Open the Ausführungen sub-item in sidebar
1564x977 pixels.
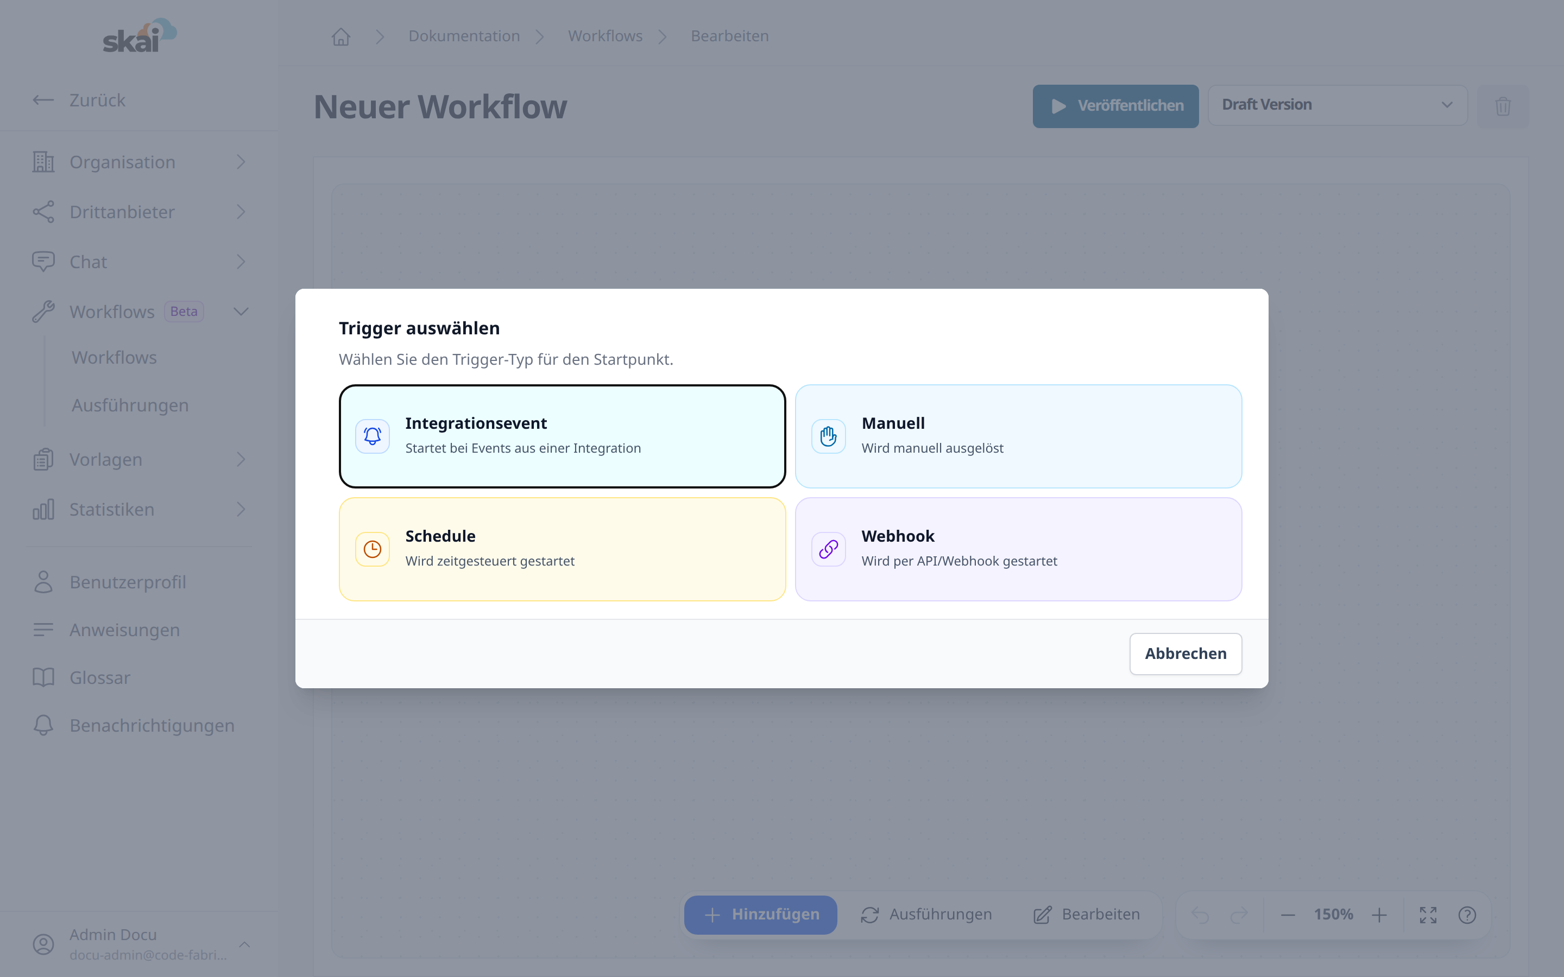tap(130, 405)
